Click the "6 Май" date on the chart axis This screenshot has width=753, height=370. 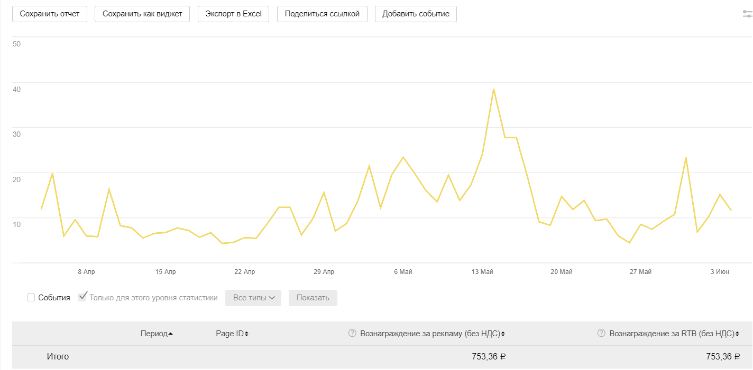click(x=403, y=272)
